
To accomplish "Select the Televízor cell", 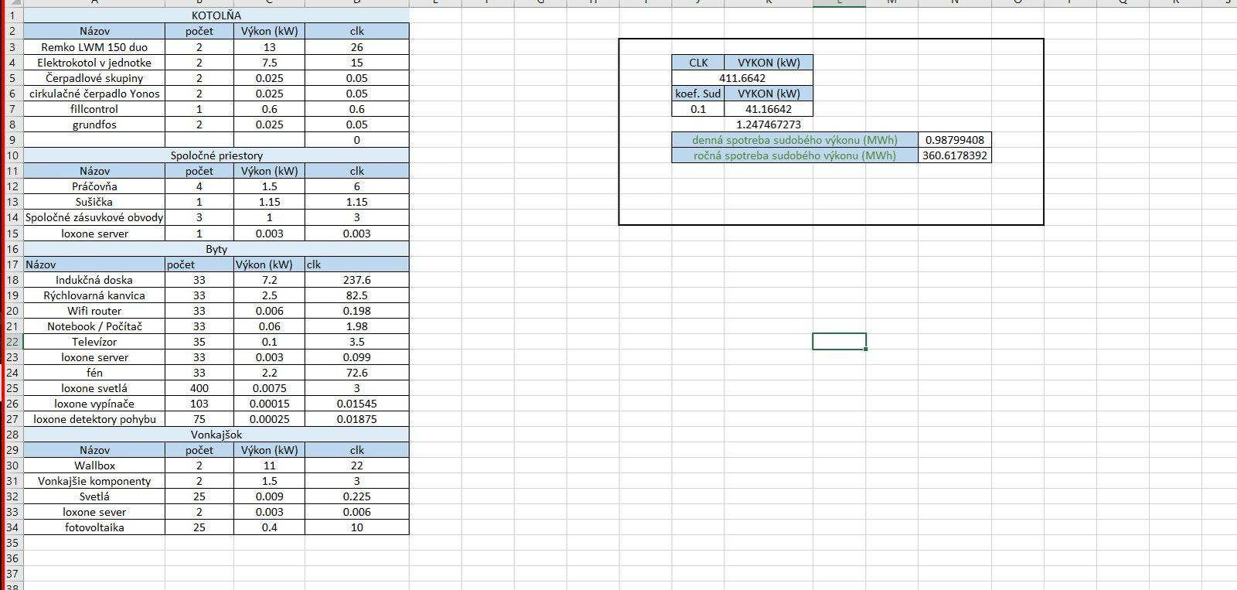I will coord(94,342).
